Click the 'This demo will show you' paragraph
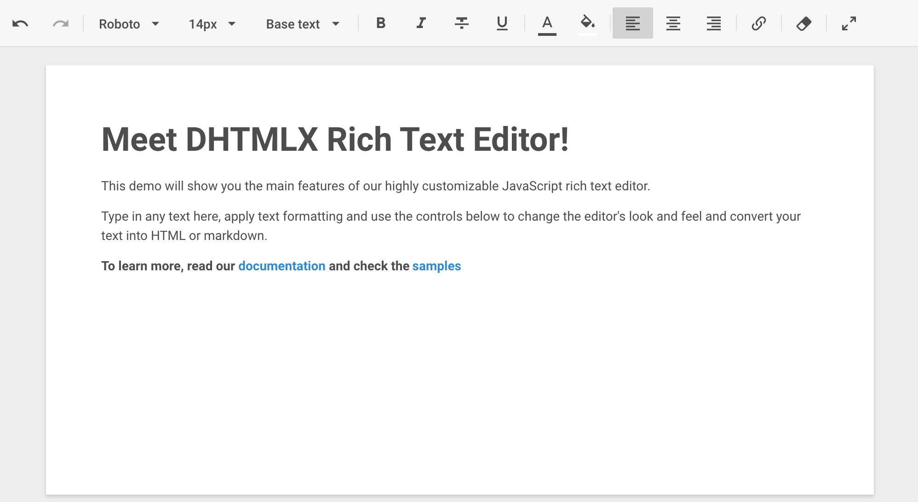Image resolution: width=918 pixels, height=502 pixels. 376,186
